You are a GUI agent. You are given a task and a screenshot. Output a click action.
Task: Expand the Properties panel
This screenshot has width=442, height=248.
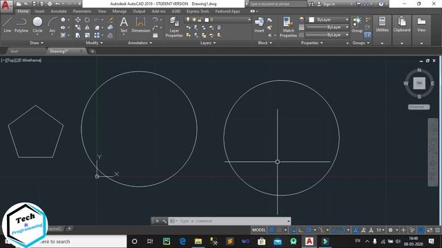pos(312,43)
